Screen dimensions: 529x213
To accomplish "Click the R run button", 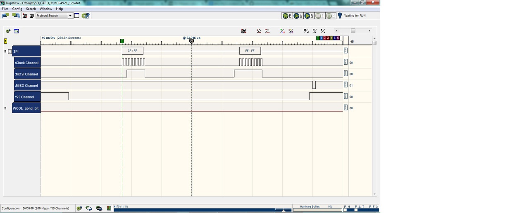I will coord(309,16).
